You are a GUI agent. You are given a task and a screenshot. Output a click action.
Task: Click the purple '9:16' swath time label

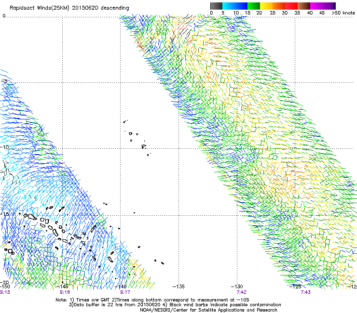click(65, 292)
